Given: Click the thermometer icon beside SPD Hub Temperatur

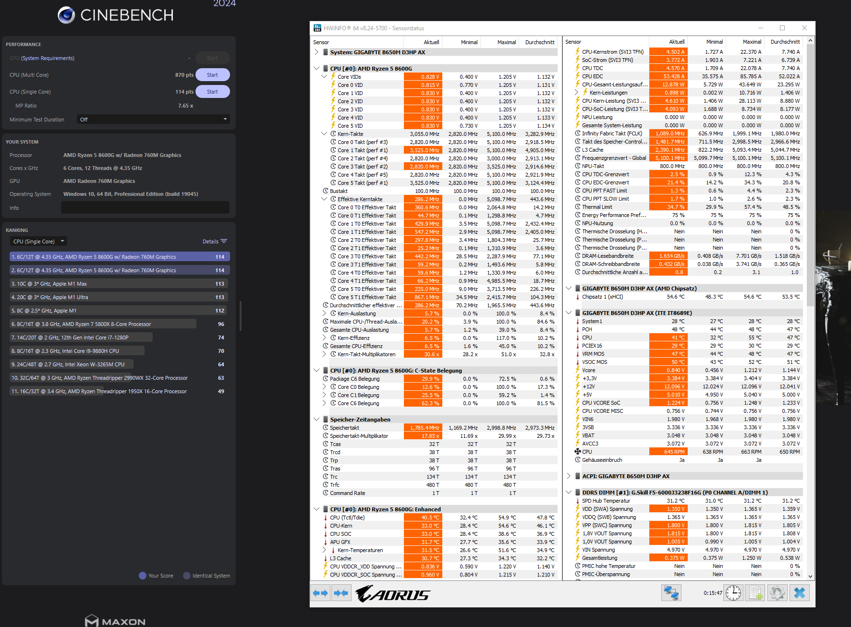Looking at the screenshot, I should tap(578, 501).
